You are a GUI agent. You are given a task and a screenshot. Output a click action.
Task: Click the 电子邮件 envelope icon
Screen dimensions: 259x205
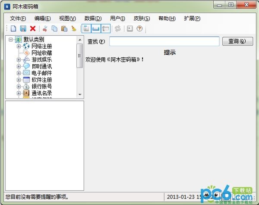[26, 73]
